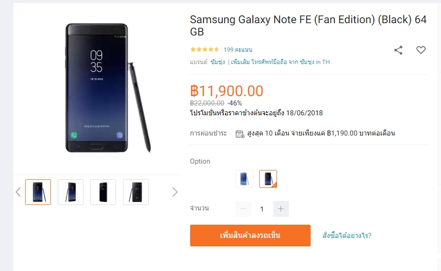Viewport: 441px width, 271px height.
Task: Click the main Galaxy Note FE product image
Action: 108,88
